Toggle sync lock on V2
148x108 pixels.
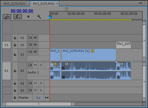click(x=30, y=45)
